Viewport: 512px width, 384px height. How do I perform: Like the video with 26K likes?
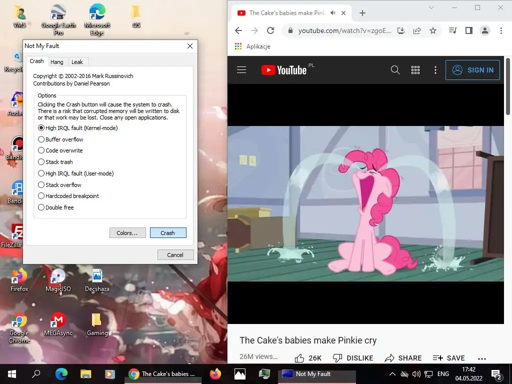pos(308,358)
